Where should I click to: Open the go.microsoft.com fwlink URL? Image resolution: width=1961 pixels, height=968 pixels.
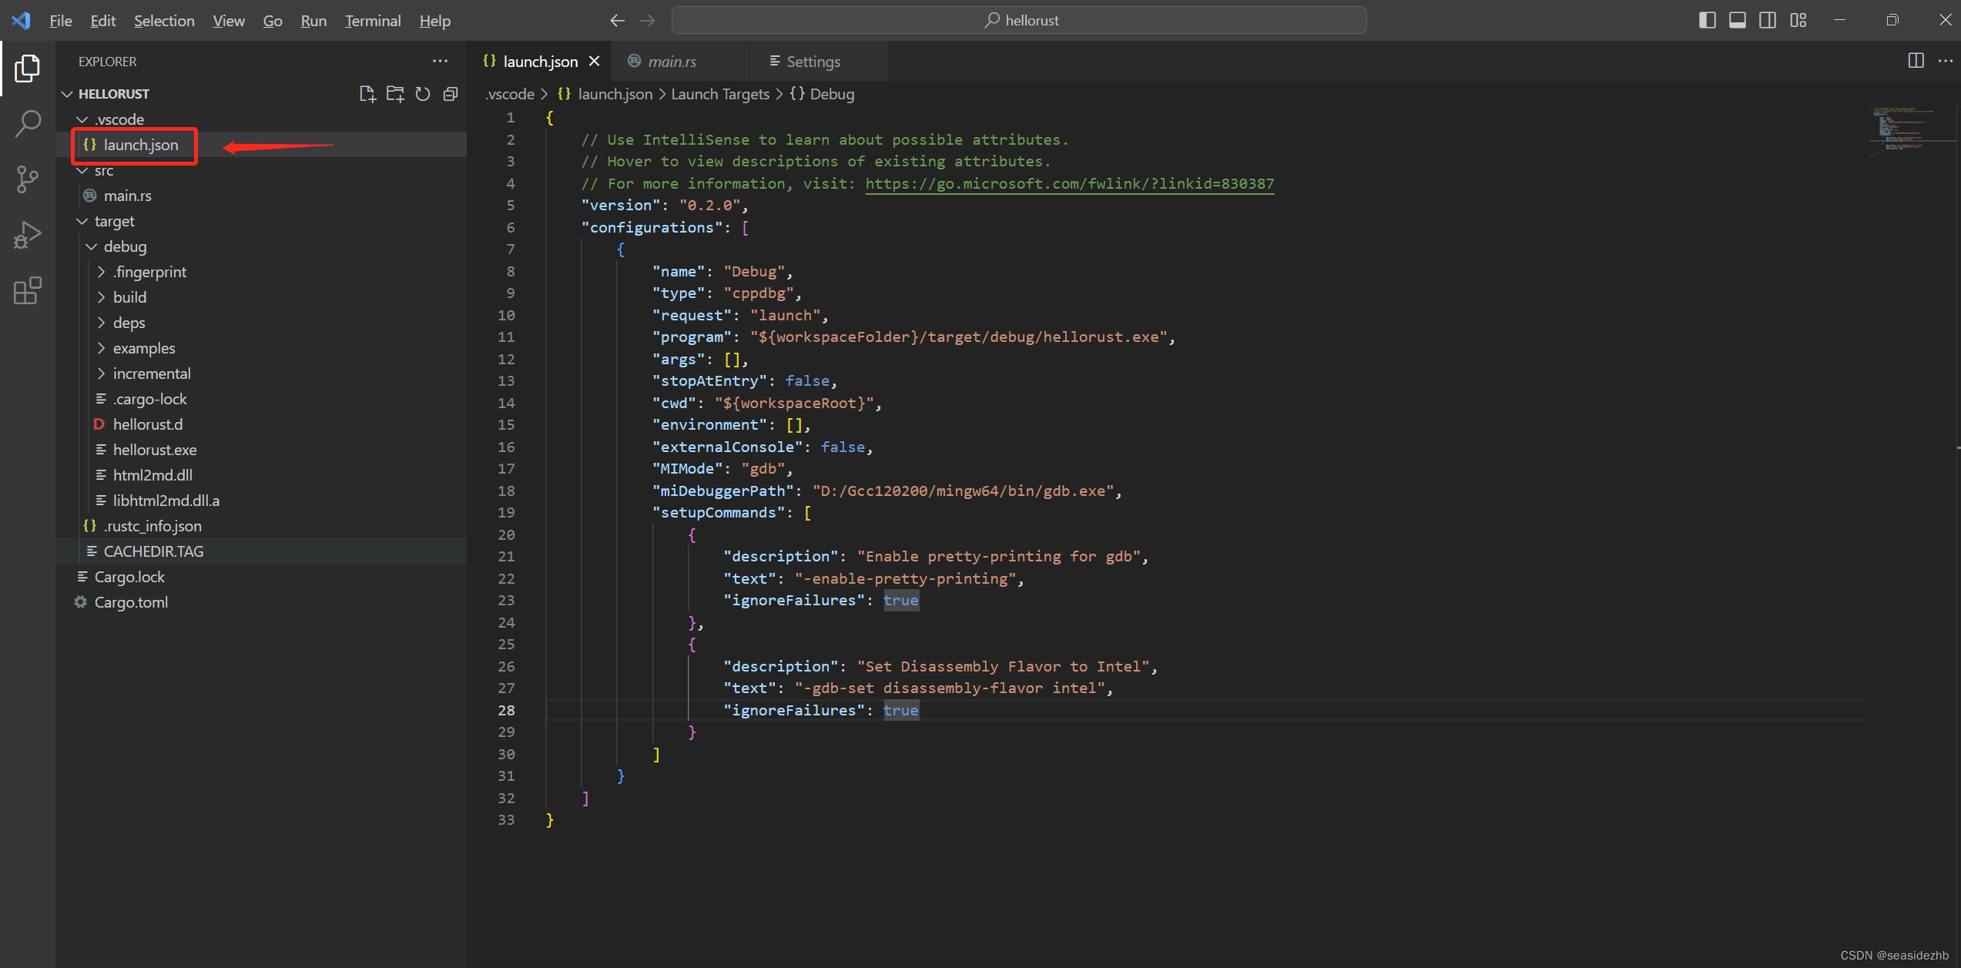point(1069,183)
